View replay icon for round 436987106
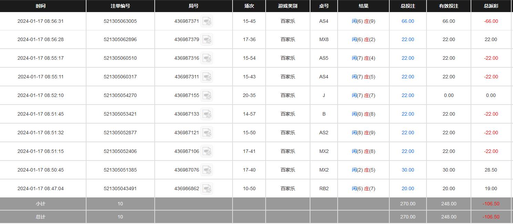 click(207, 152)
